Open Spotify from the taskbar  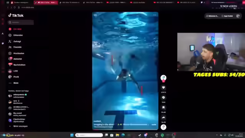[162, 135]
